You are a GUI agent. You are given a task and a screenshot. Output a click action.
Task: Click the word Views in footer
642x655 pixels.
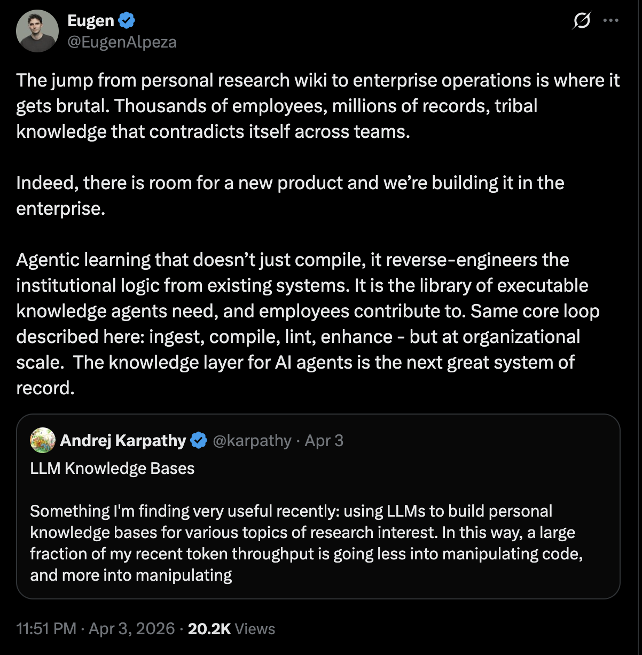pos(255,628)
